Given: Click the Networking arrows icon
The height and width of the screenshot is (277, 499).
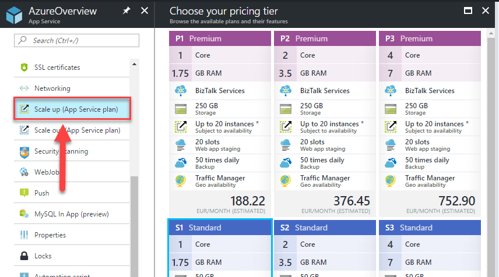Looking at the screenshot, I should tap(24, 88).
